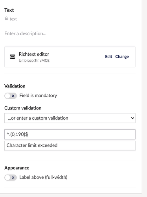This screenshot has width=147, height=197.
Task: Toggle the Field is mandatory switch
Action: (11, 96)
